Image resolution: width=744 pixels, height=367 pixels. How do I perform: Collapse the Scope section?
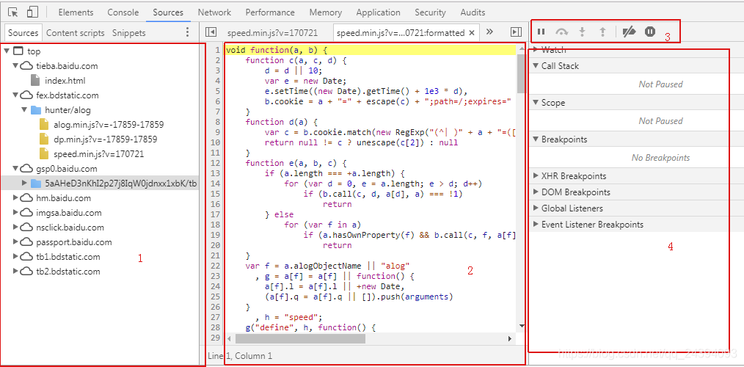(x=536, y=103)
